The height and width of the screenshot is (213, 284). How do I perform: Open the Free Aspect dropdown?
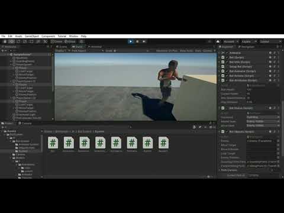click(88, 51)
